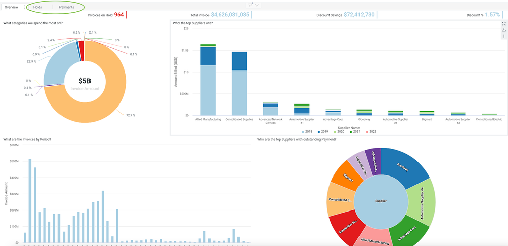Select the Advanced Network Devices bar
Viewport: 508px width, 246px height.
click(x=270, y=109)
